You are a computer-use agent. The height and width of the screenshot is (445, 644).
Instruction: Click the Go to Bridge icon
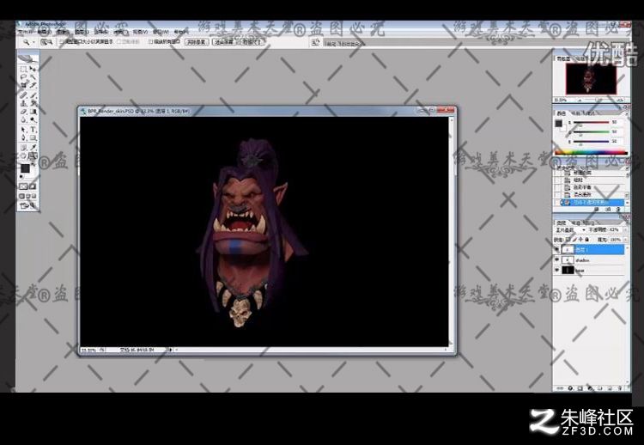tap(316, 42)
